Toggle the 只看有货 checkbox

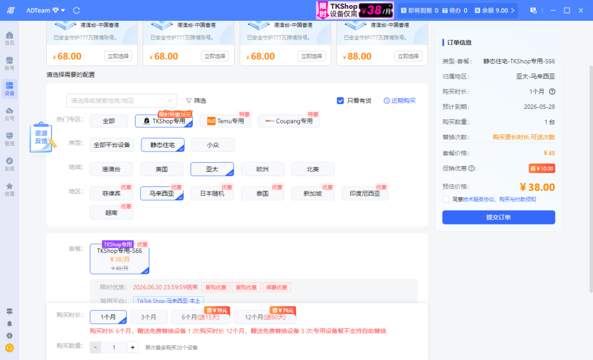point(341,100)
